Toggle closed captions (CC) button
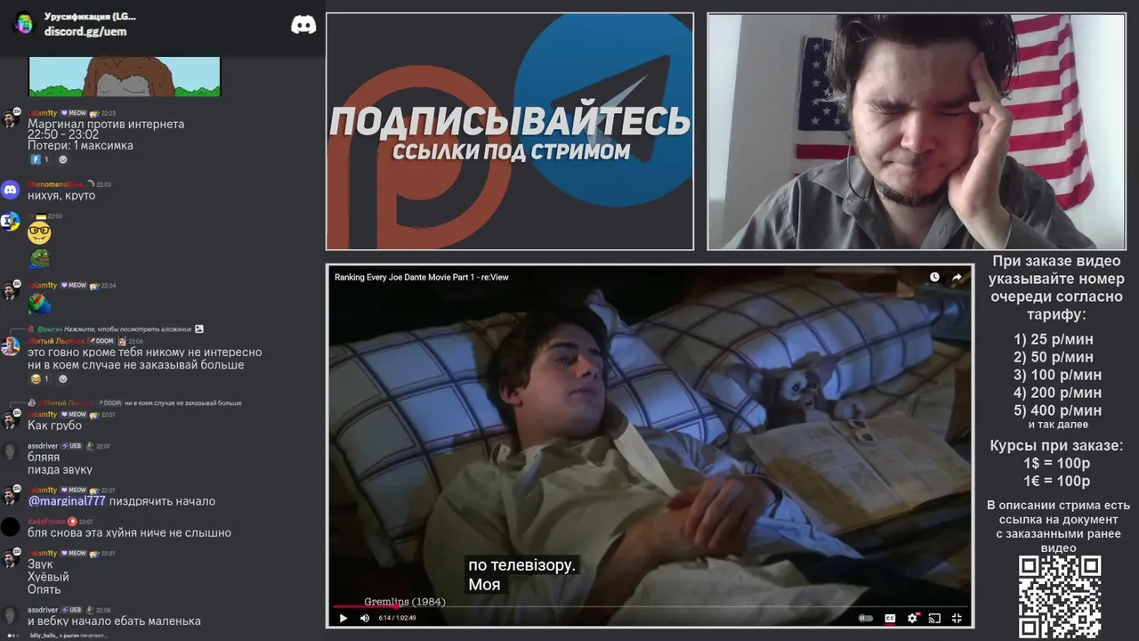 [x=889, y=618]
